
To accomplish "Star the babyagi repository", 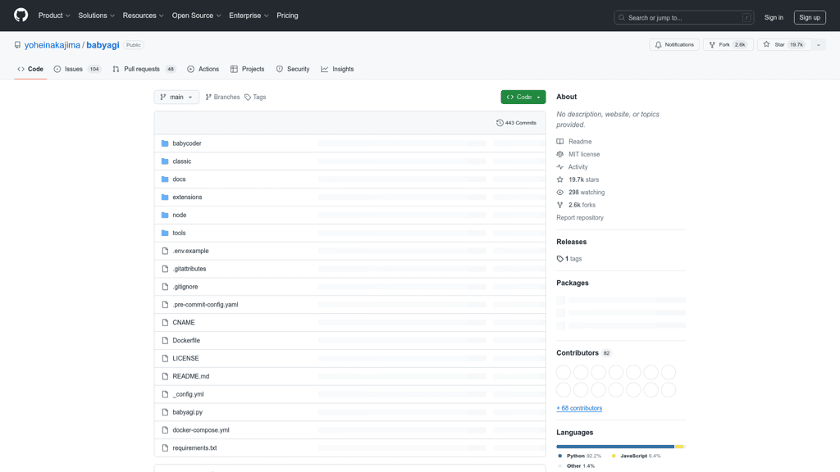I will click(783, 45).
